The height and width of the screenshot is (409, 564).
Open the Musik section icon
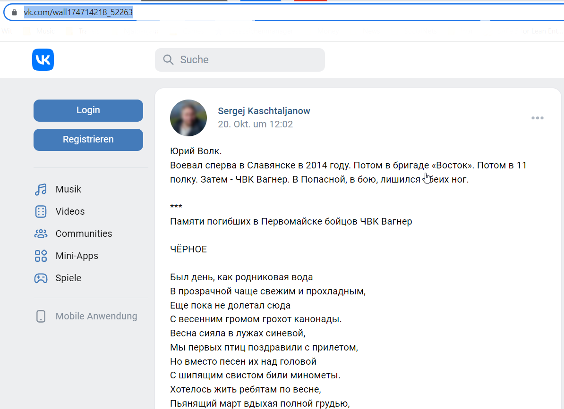pyautogui.click(x=41, y=189)
